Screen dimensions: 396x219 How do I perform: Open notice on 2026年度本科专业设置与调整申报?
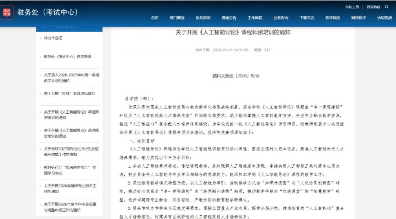click(x=70, y=207)
